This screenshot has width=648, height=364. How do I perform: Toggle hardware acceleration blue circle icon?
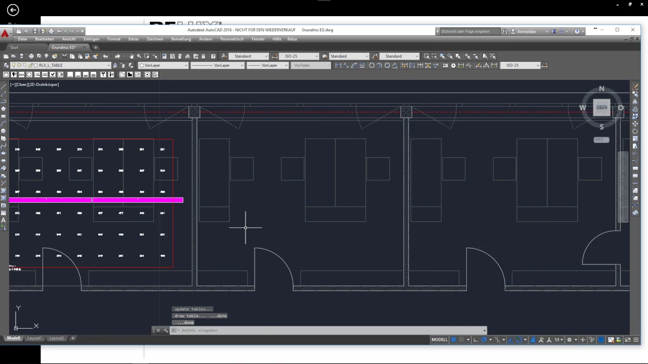pyautogui.click(x=601, y=340)
